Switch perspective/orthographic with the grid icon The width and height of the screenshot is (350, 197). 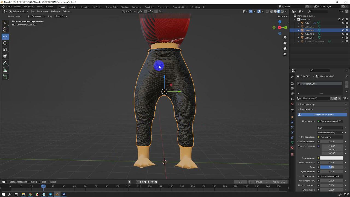[285, 54]
